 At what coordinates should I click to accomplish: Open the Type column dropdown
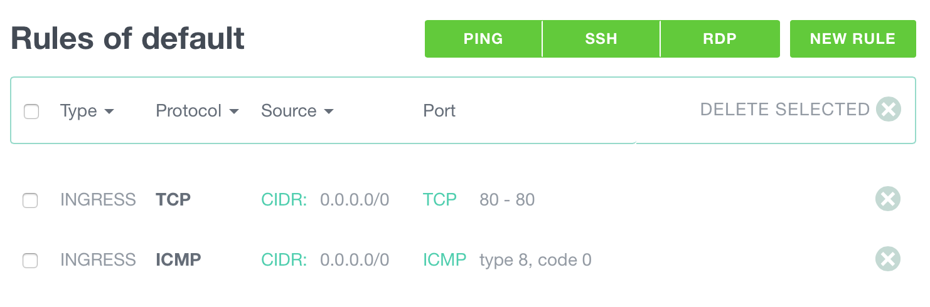87,111
